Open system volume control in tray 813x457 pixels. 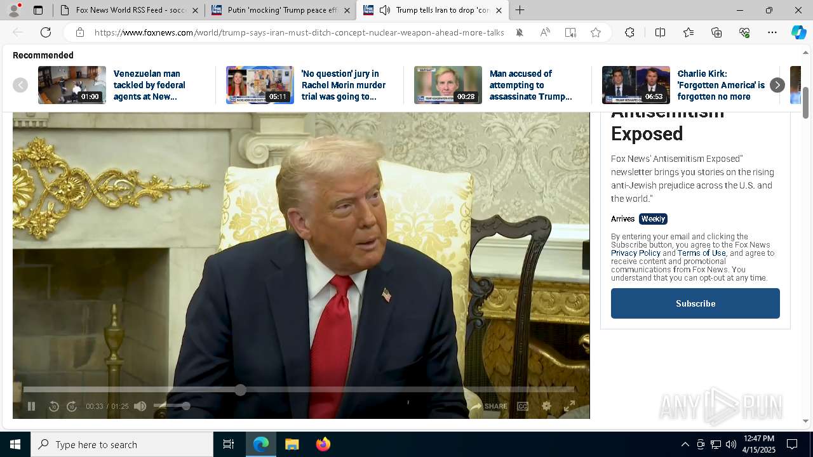730,444
